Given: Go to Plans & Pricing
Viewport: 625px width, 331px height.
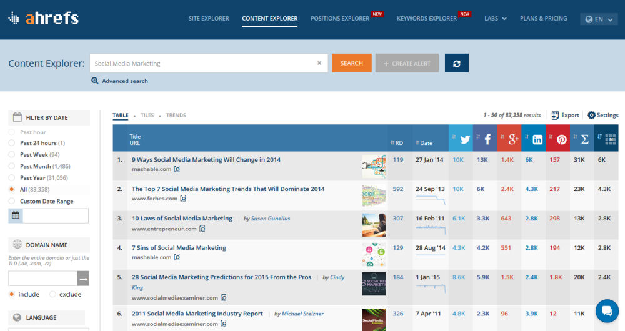Looking at the screenshot, I should pos(543,18).
